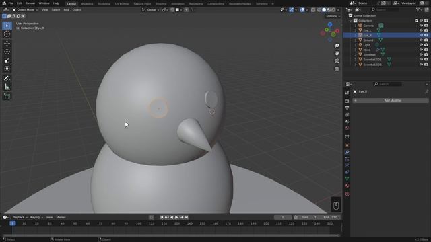Switch to the Shading workspace tab
This screenshot has height=242, width=431.
[x=161, y=4]
